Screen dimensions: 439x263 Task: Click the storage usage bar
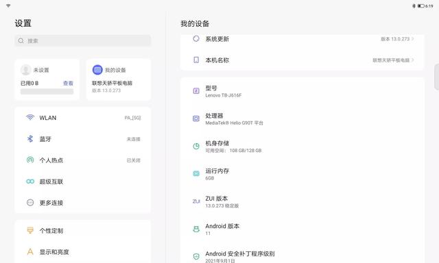pyautogui.click(x=47, y=91)
